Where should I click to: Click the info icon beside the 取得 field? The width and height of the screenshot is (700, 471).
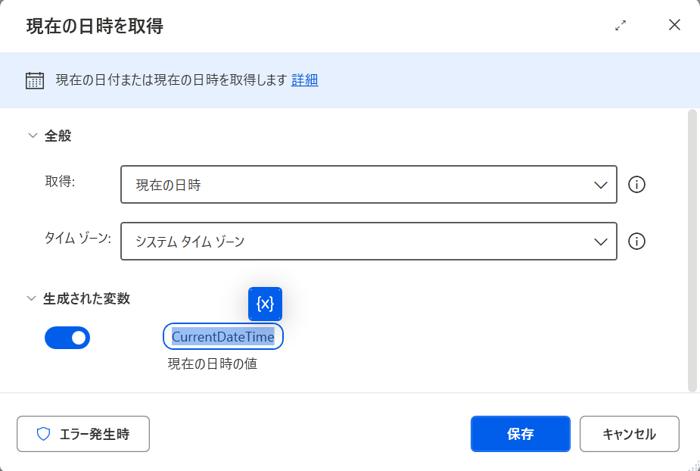point(636,184)
